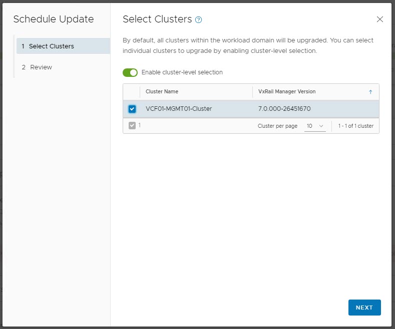This screenshot has height=329, width=395.
Task: Click the sort arrow in VxRail Manager Version column
Action: click(370, 92)
